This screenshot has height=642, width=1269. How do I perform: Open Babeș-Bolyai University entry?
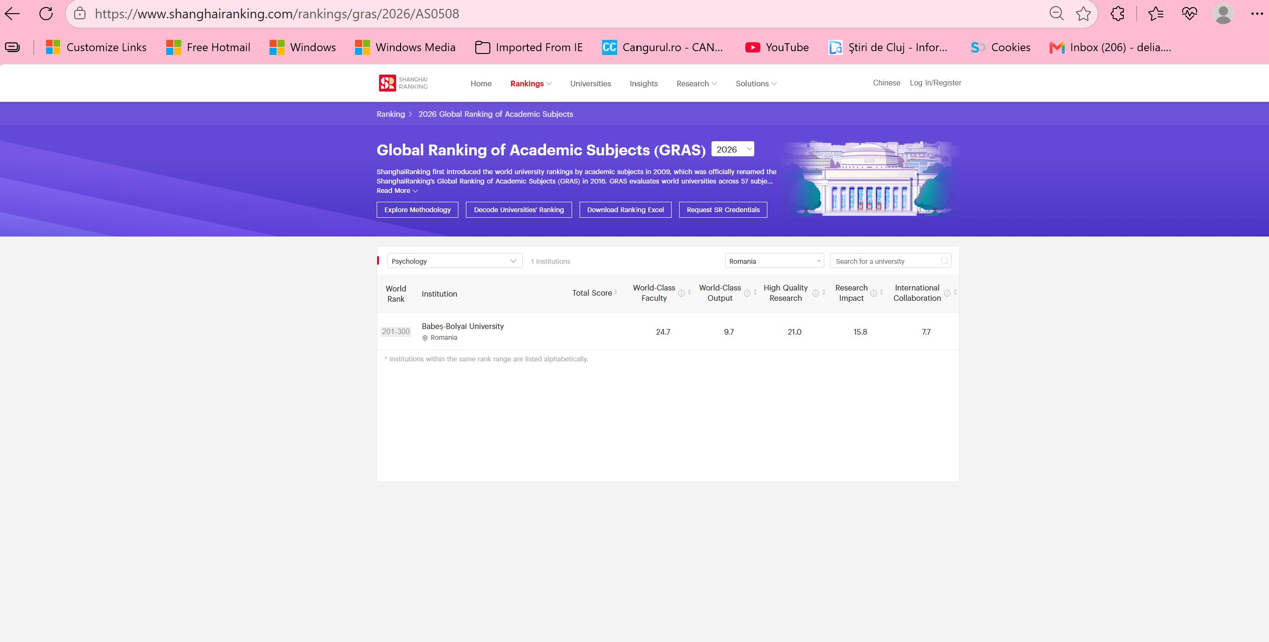click(x=463, y=327)
